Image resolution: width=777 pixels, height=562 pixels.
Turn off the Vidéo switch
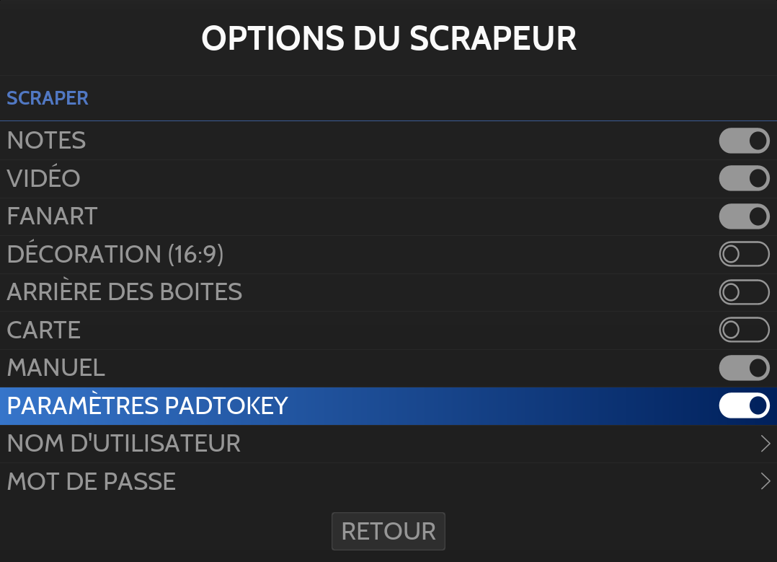coord(744,178)
